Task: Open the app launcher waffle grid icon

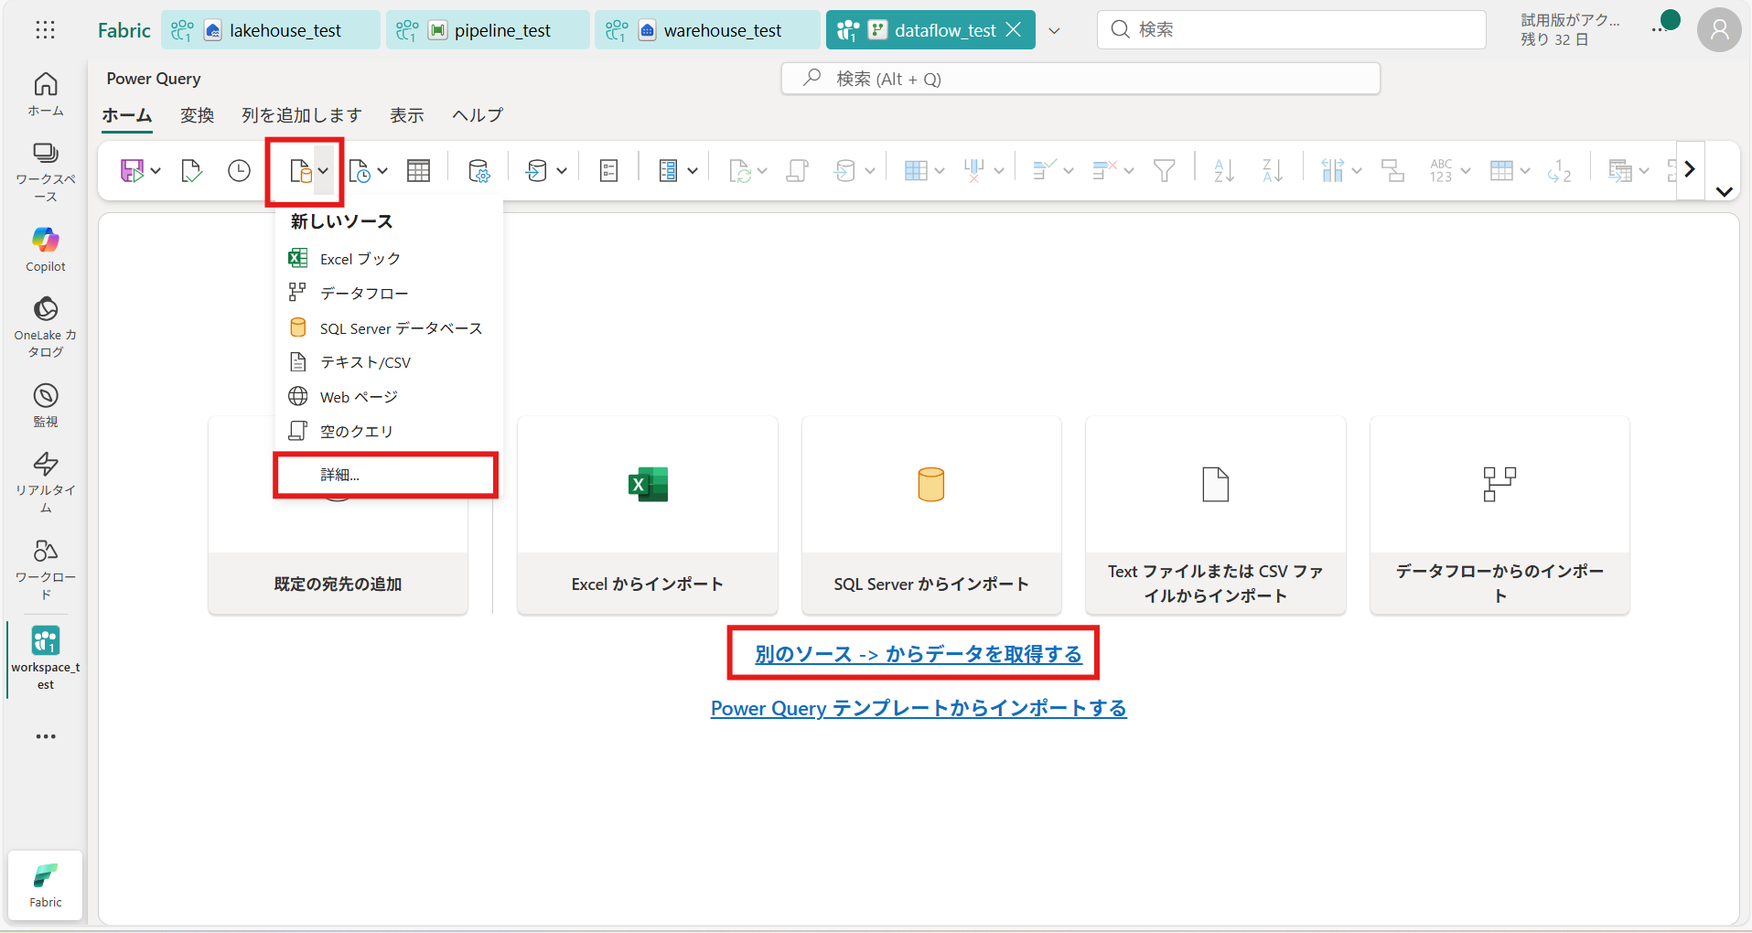Action: click(45, 30)
